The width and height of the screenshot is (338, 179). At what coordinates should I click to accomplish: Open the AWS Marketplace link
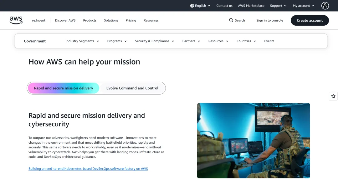(x=251, y=6)
